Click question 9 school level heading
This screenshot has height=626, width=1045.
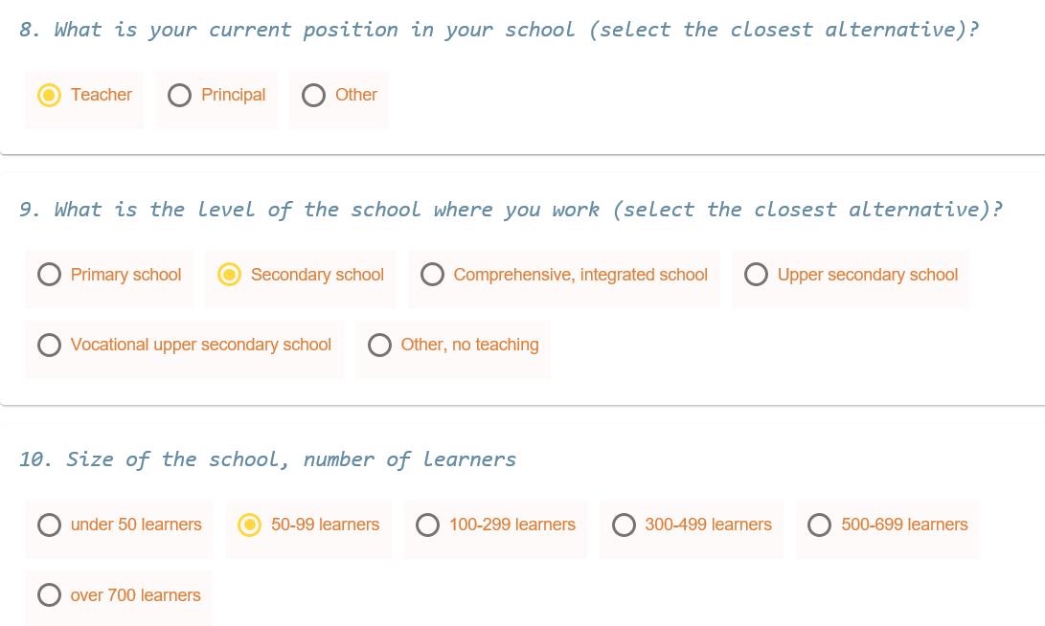(510, 210)
